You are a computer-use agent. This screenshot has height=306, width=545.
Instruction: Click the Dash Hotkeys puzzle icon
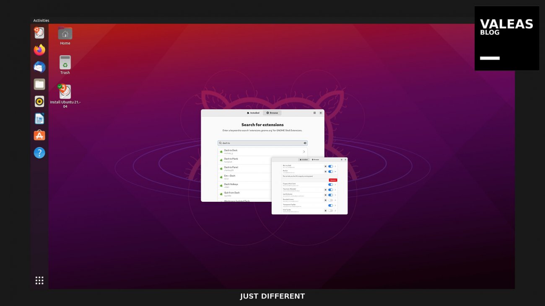point(221,185)
